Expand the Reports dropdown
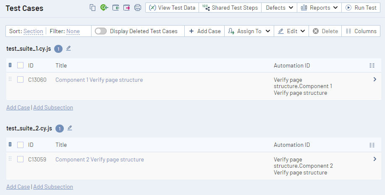The width and height of the screenshot is (385, 195). pyautogui.click(x=319, y=8)
